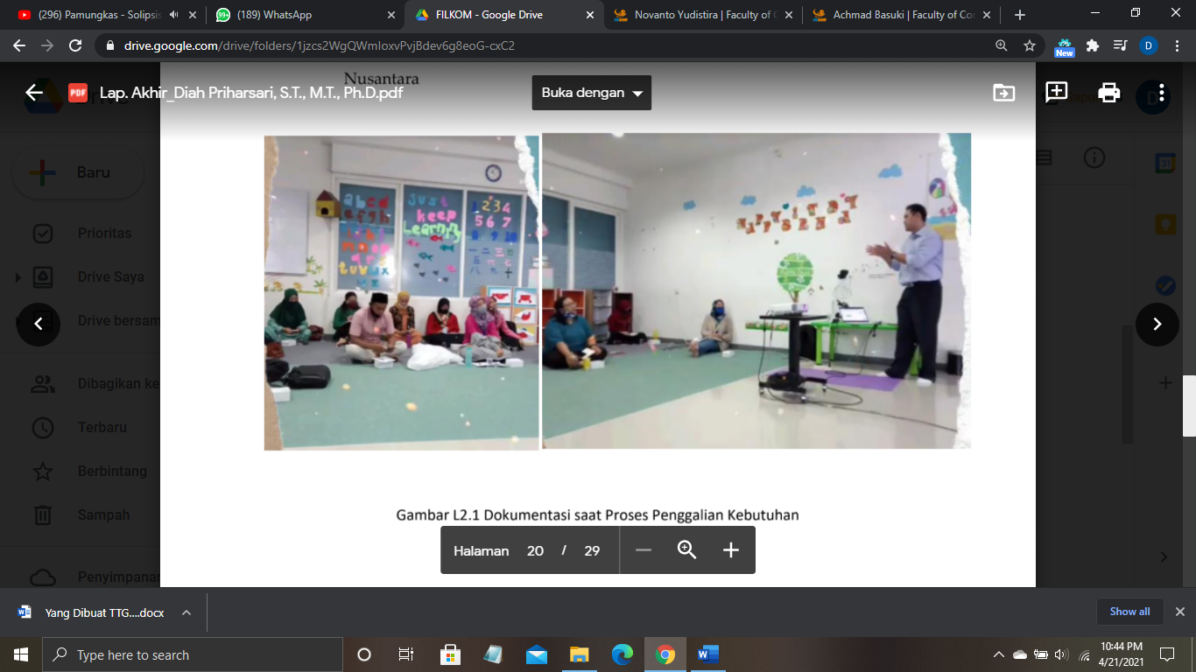Open Cortana circle icon on taskbar
The image size is (1196, 672).
(364, 654)
